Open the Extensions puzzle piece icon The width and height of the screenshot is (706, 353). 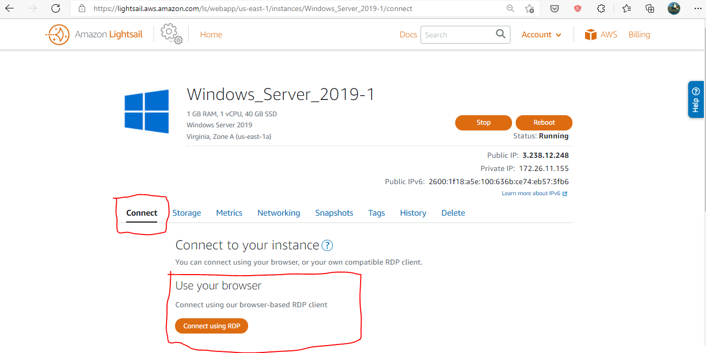[601, 8]
